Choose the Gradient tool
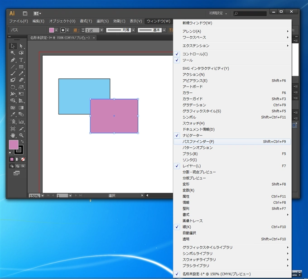The height and width of the screenshot is (279, 308). point(21,107)
